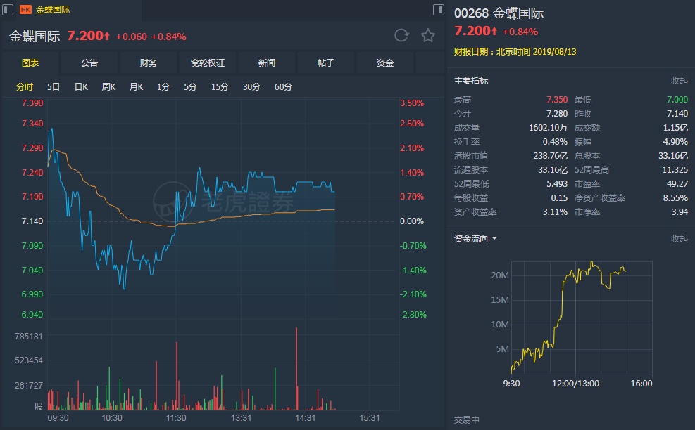Click the 换手率 value 0.48%
This screenshot has height=430, width=695.
(x=555, y=142)
